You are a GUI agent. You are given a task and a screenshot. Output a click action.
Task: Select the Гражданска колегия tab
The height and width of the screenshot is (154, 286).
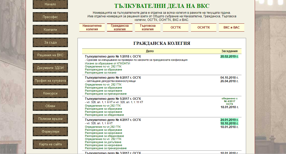point(120,27)
